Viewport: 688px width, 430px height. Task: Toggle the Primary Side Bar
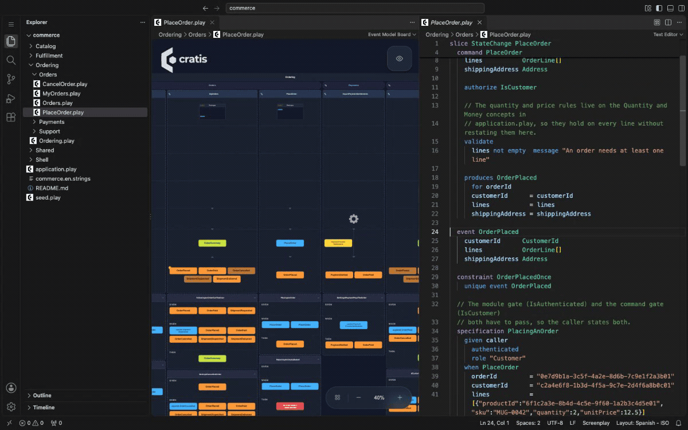click(659, 8)
